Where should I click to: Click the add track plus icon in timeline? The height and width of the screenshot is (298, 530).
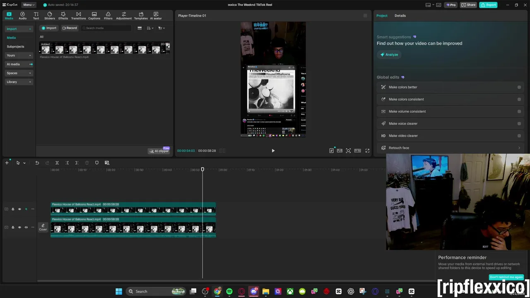(x=7, y=163)
